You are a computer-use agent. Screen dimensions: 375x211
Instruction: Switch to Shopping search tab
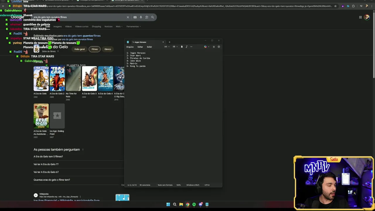click(96, 26)
